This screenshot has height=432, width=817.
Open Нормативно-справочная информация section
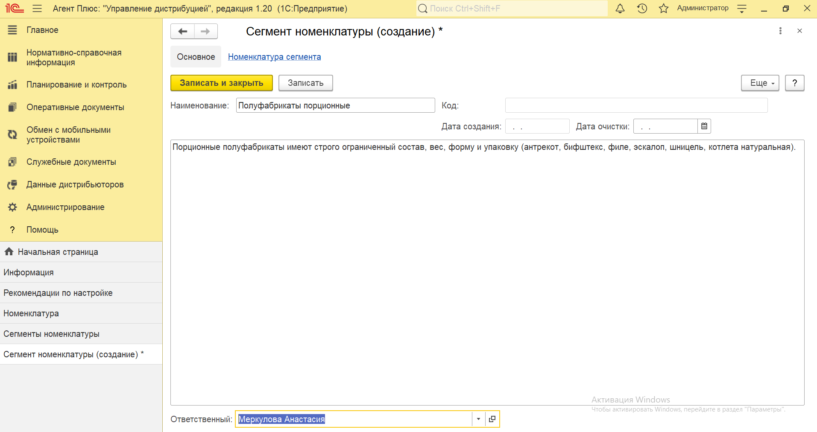tap(74, 58)
